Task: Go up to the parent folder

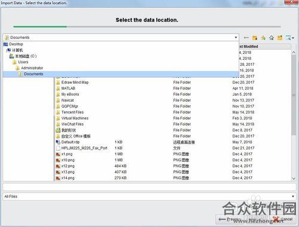Action: click(x=255, y=38)
